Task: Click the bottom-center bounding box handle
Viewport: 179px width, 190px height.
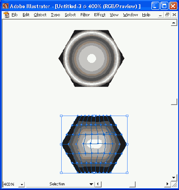Action: pyautogui.click(x=94, y=173)
